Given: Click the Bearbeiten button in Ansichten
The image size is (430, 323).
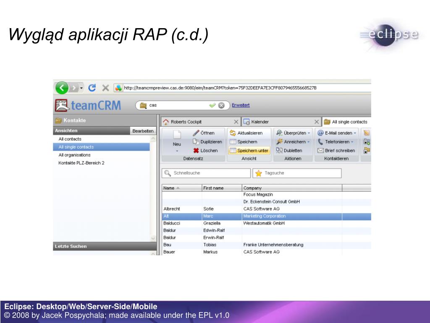Looking at the screenshot, I should coord(143,131).
